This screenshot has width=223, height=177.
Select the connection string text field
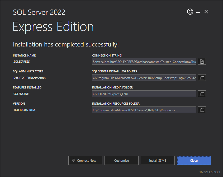tap(144, 61)
